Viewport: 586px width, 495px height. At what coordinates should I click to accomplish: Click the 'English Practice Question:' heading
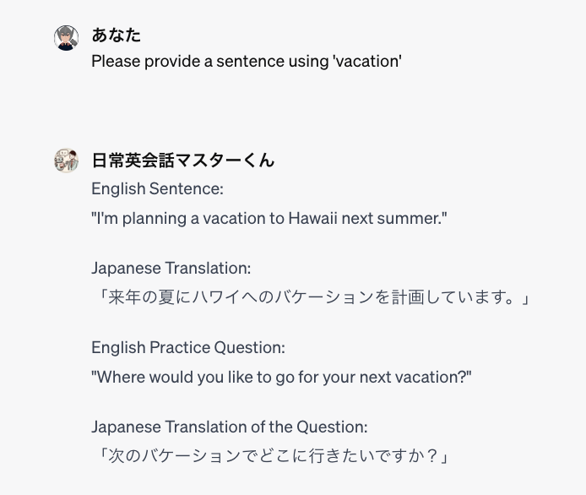click(x=188, y=347)
